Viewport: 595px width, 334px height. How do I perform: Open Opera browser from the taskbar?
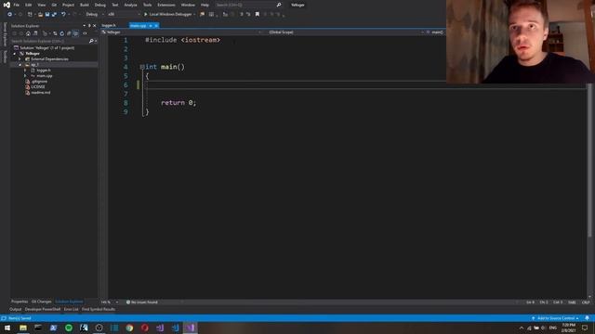[145, 328]
